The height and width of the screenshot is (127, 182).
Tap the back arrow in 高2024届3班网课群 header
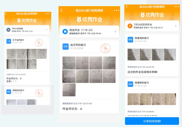click(6, 13)
